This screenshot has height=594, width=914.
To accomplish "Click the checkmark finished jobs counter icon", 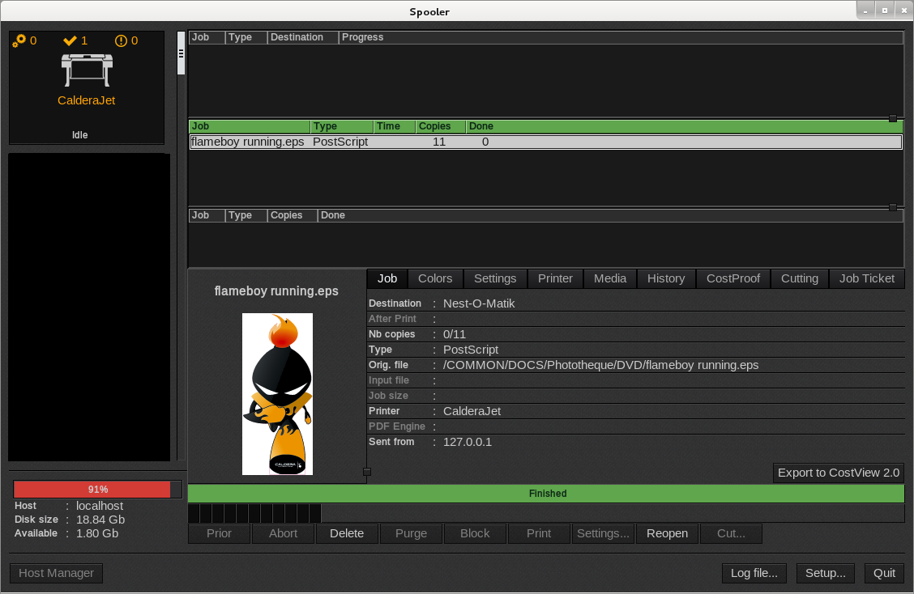I will 70,40.
